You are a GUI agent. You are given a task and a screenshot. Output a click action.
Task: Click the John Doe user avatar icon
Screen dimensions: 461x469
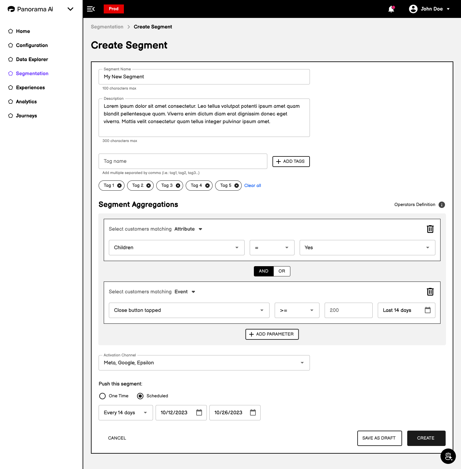click(413, 9)
